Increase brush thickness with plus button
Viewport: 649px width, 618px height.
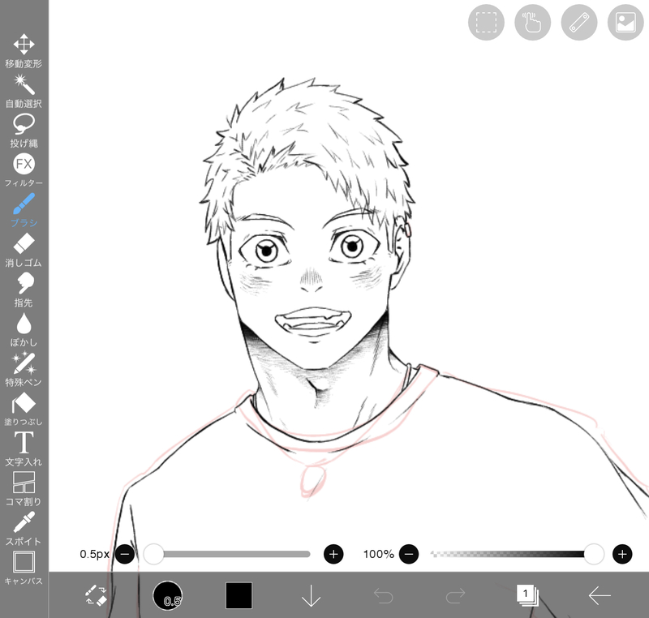pyautogui.click(x=333, y=554)
